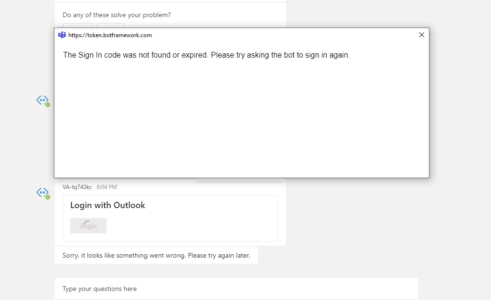
Task: Click the token.botframework.com link
Action: pos(109,35)
